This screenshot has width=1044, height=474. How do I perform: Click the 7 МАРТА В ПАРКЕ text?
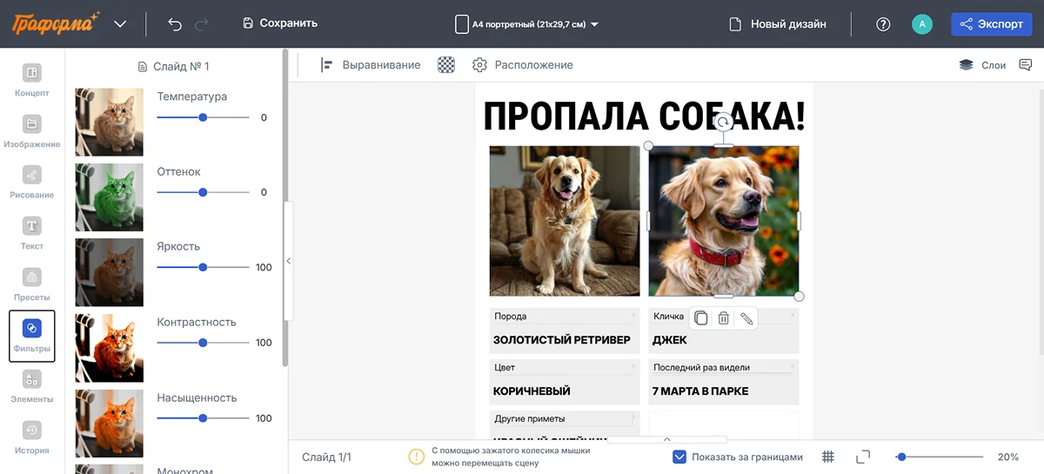pos(700,391)
